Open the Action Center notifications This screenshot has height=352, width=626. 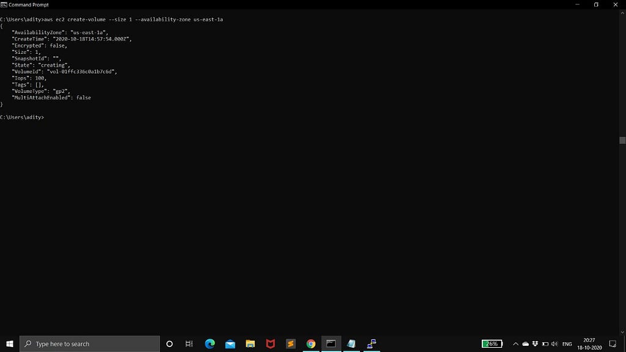pyautogui.click(x=613, y=343)
